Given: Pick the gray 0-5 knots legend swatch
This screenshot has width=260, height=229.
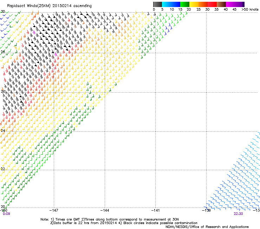Looking at the screenshot, I should pyautogui.click(x=157, y=4).
